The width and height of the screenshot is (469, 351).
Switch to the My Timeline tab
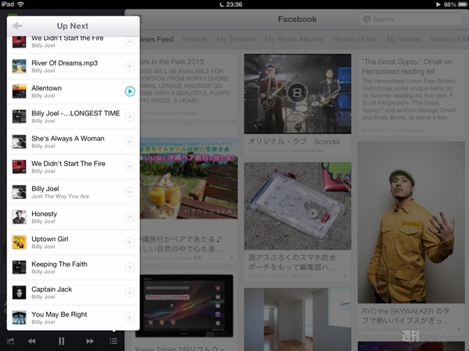coord(236,40)
